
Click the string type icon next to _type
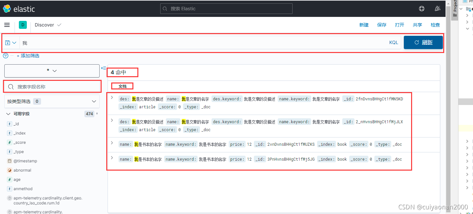point(10,152)
